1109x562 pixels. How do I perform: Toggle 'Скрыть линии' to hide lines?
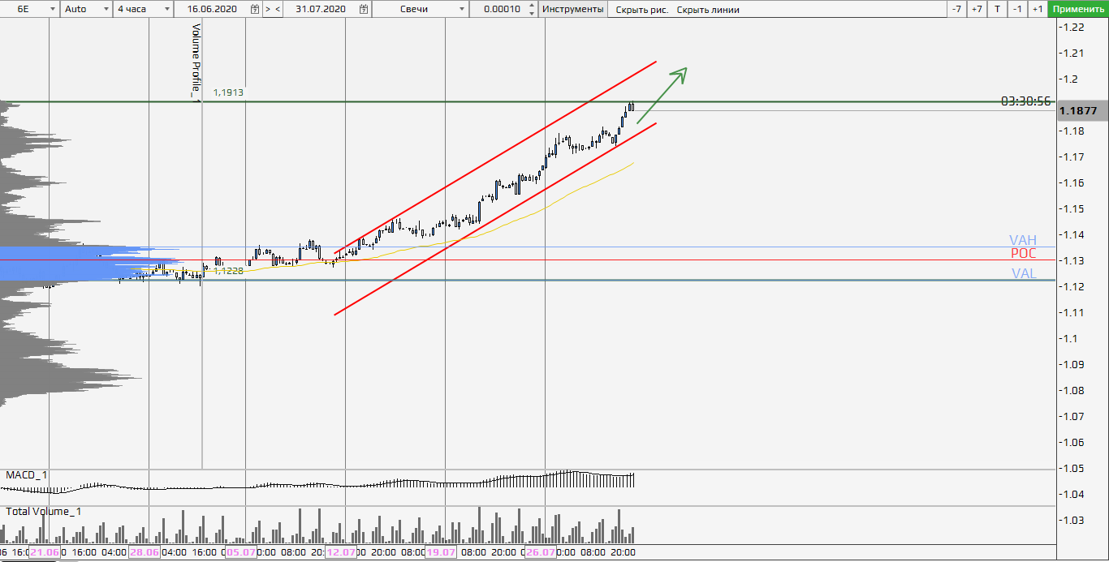tap(708, 10)
